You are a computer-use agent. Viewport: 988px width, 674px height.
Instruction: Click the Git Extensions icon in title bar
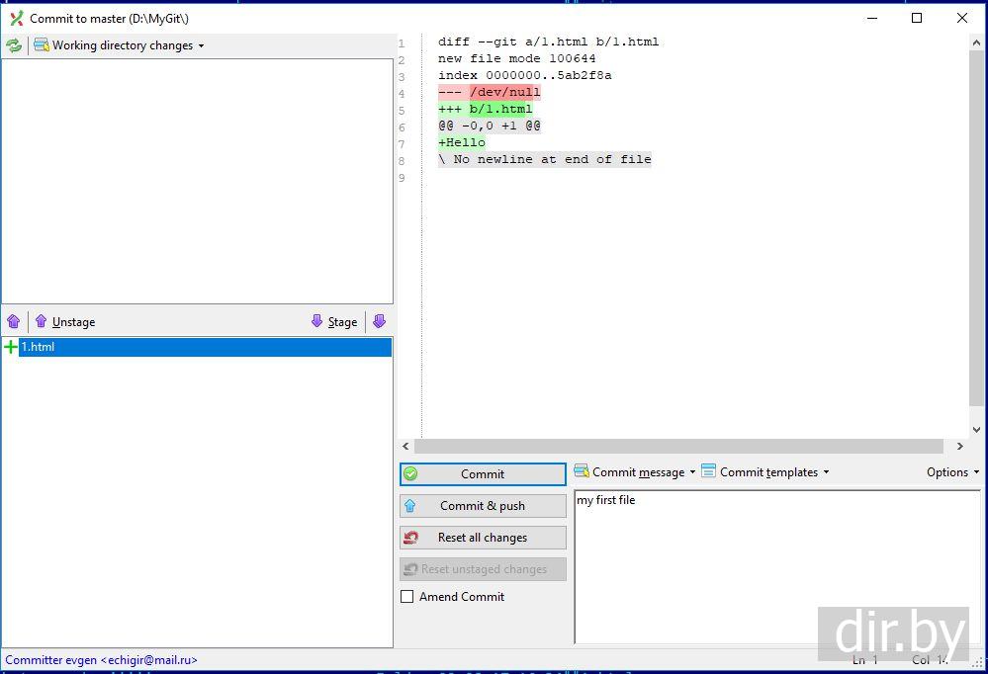17,18
